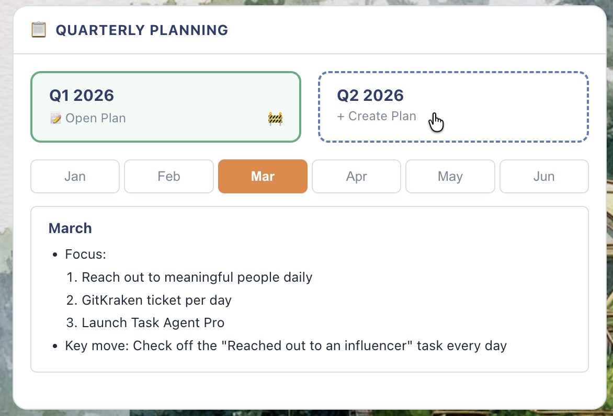Show the Jun month tab

tap(544, 177)
